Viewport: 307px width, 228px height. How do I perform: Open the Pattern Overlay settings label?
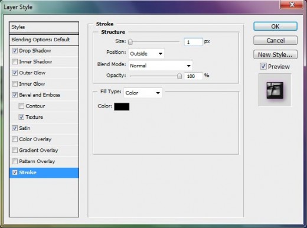tap(37, 161)
